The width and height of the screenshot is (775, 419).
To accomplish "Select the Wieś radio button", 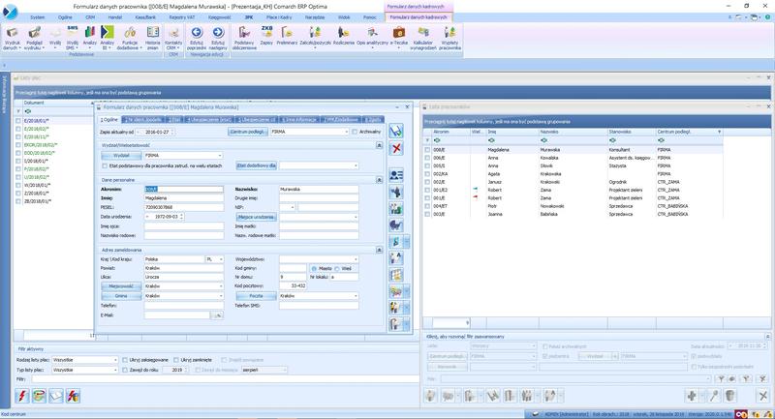I will pyautogui.click(x=338, y=268).
